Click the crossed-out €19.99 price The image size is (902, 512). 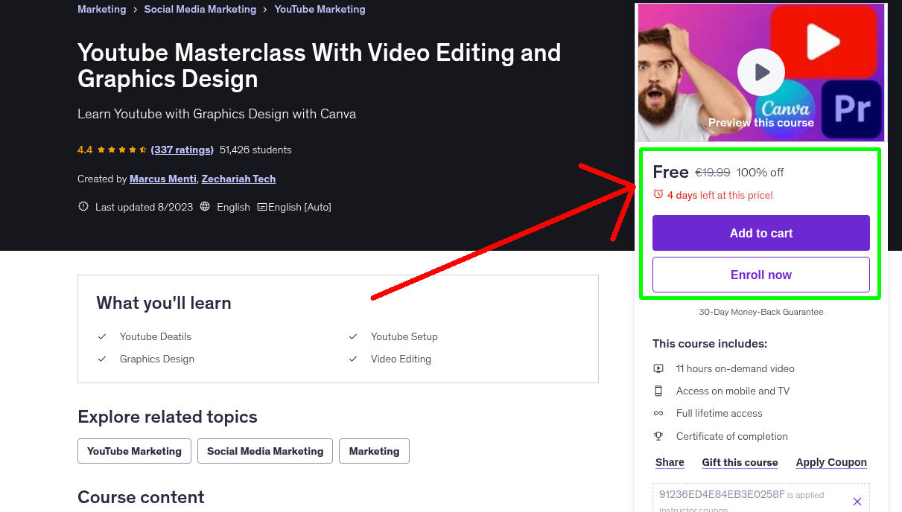713,172
